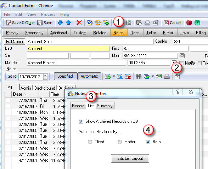This screenshot has width=208, height=169.
Task: Expand the add note dropdown arrow
Action: 114,76
